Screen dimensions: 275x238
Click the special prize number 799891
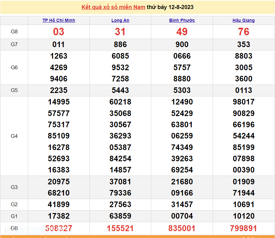pos(244,228)
